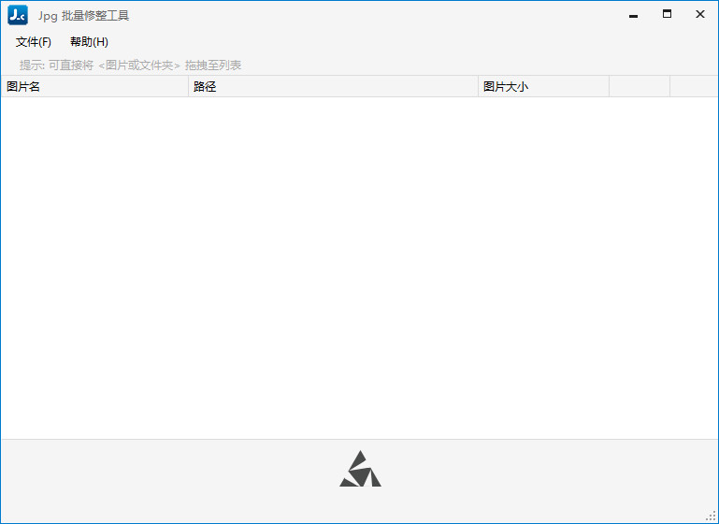Sort list by 图片大小 column header
This screenshot has width=719, height=524.
tap(543, 86)
